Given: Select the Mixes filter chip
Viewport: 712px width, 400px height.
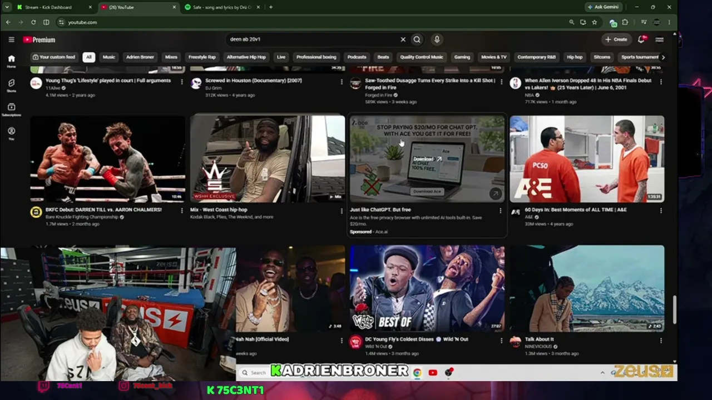Looking at the screenshot, I should tap(171, 57).
